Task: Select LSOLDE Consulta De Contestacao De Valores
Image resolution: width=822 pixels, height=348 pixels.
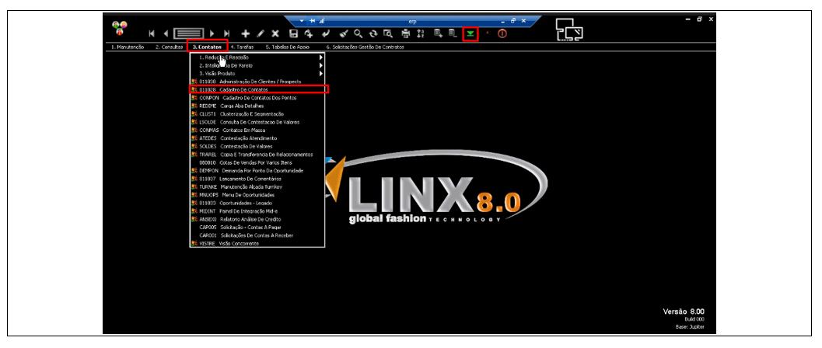Action: (257, 122)
